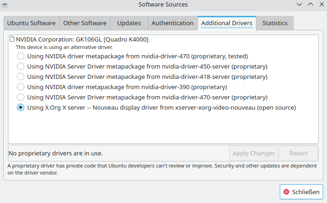Open the Authentication tab
Viewport: 327px width, 203px height.
(x=173, y=23)
